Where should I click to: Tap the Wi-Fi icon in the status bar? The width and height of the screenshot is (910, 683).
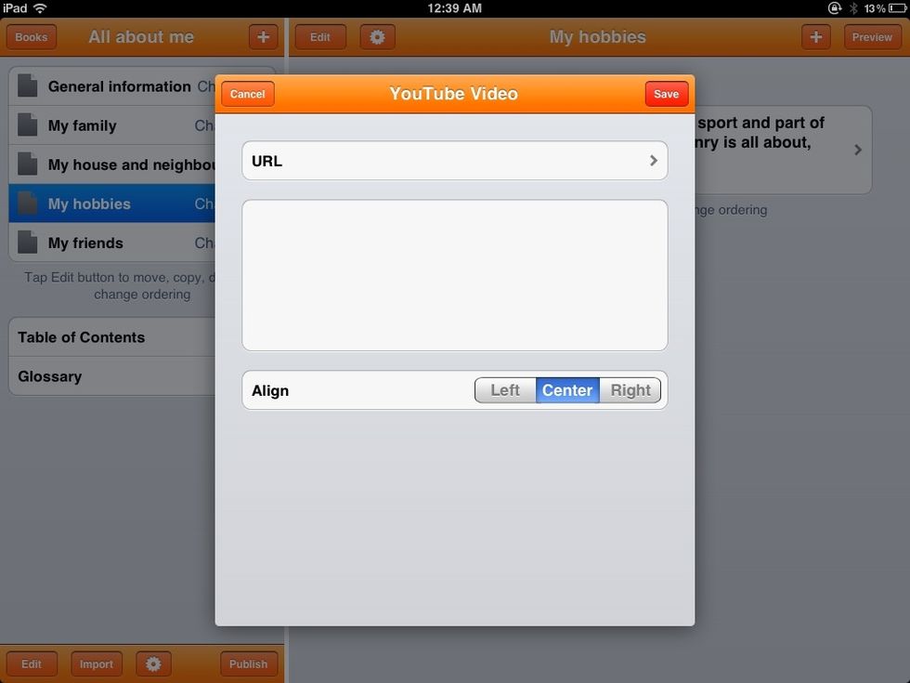pos(37,7)
